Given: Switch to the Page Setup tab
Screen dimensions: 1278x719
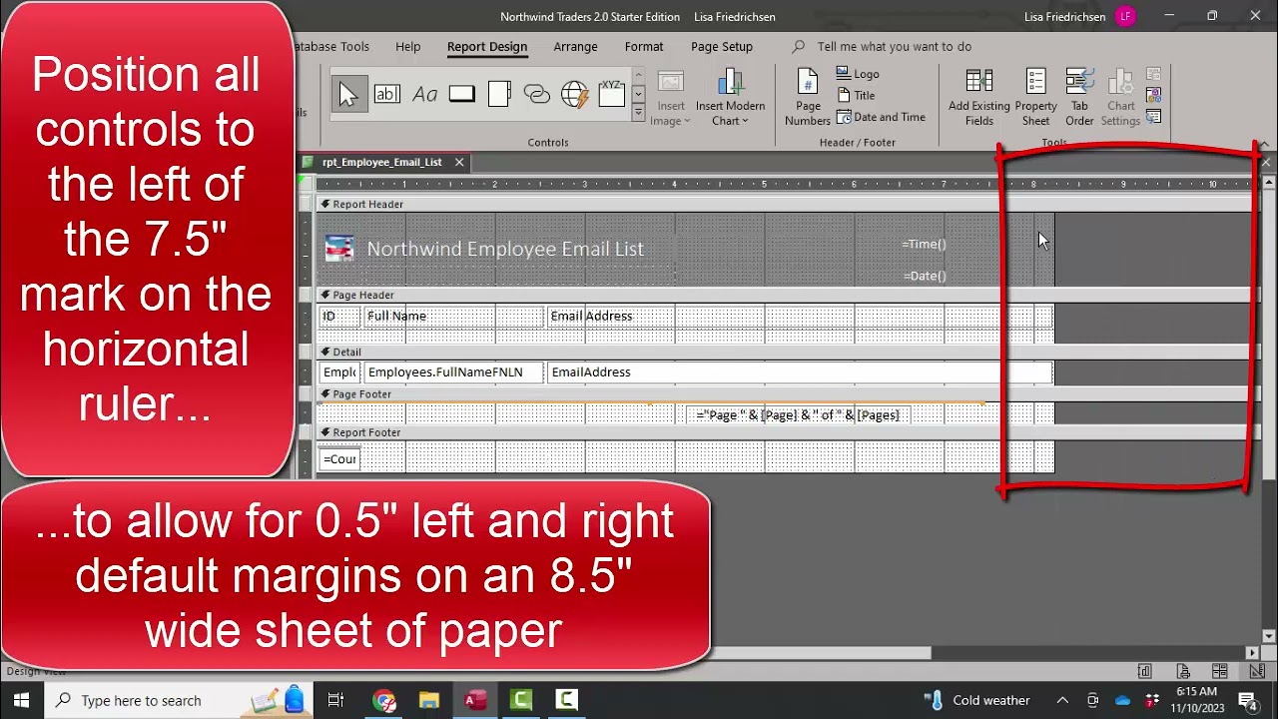Looking at the screenshot, I should coord(722,46).
